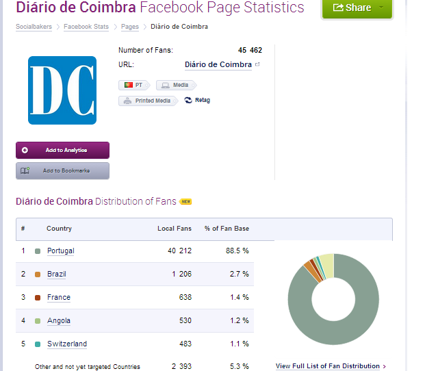This screenshot has width=438, height=371.
Task: Open the Switzerland country link
Action: tap(67, 344)
